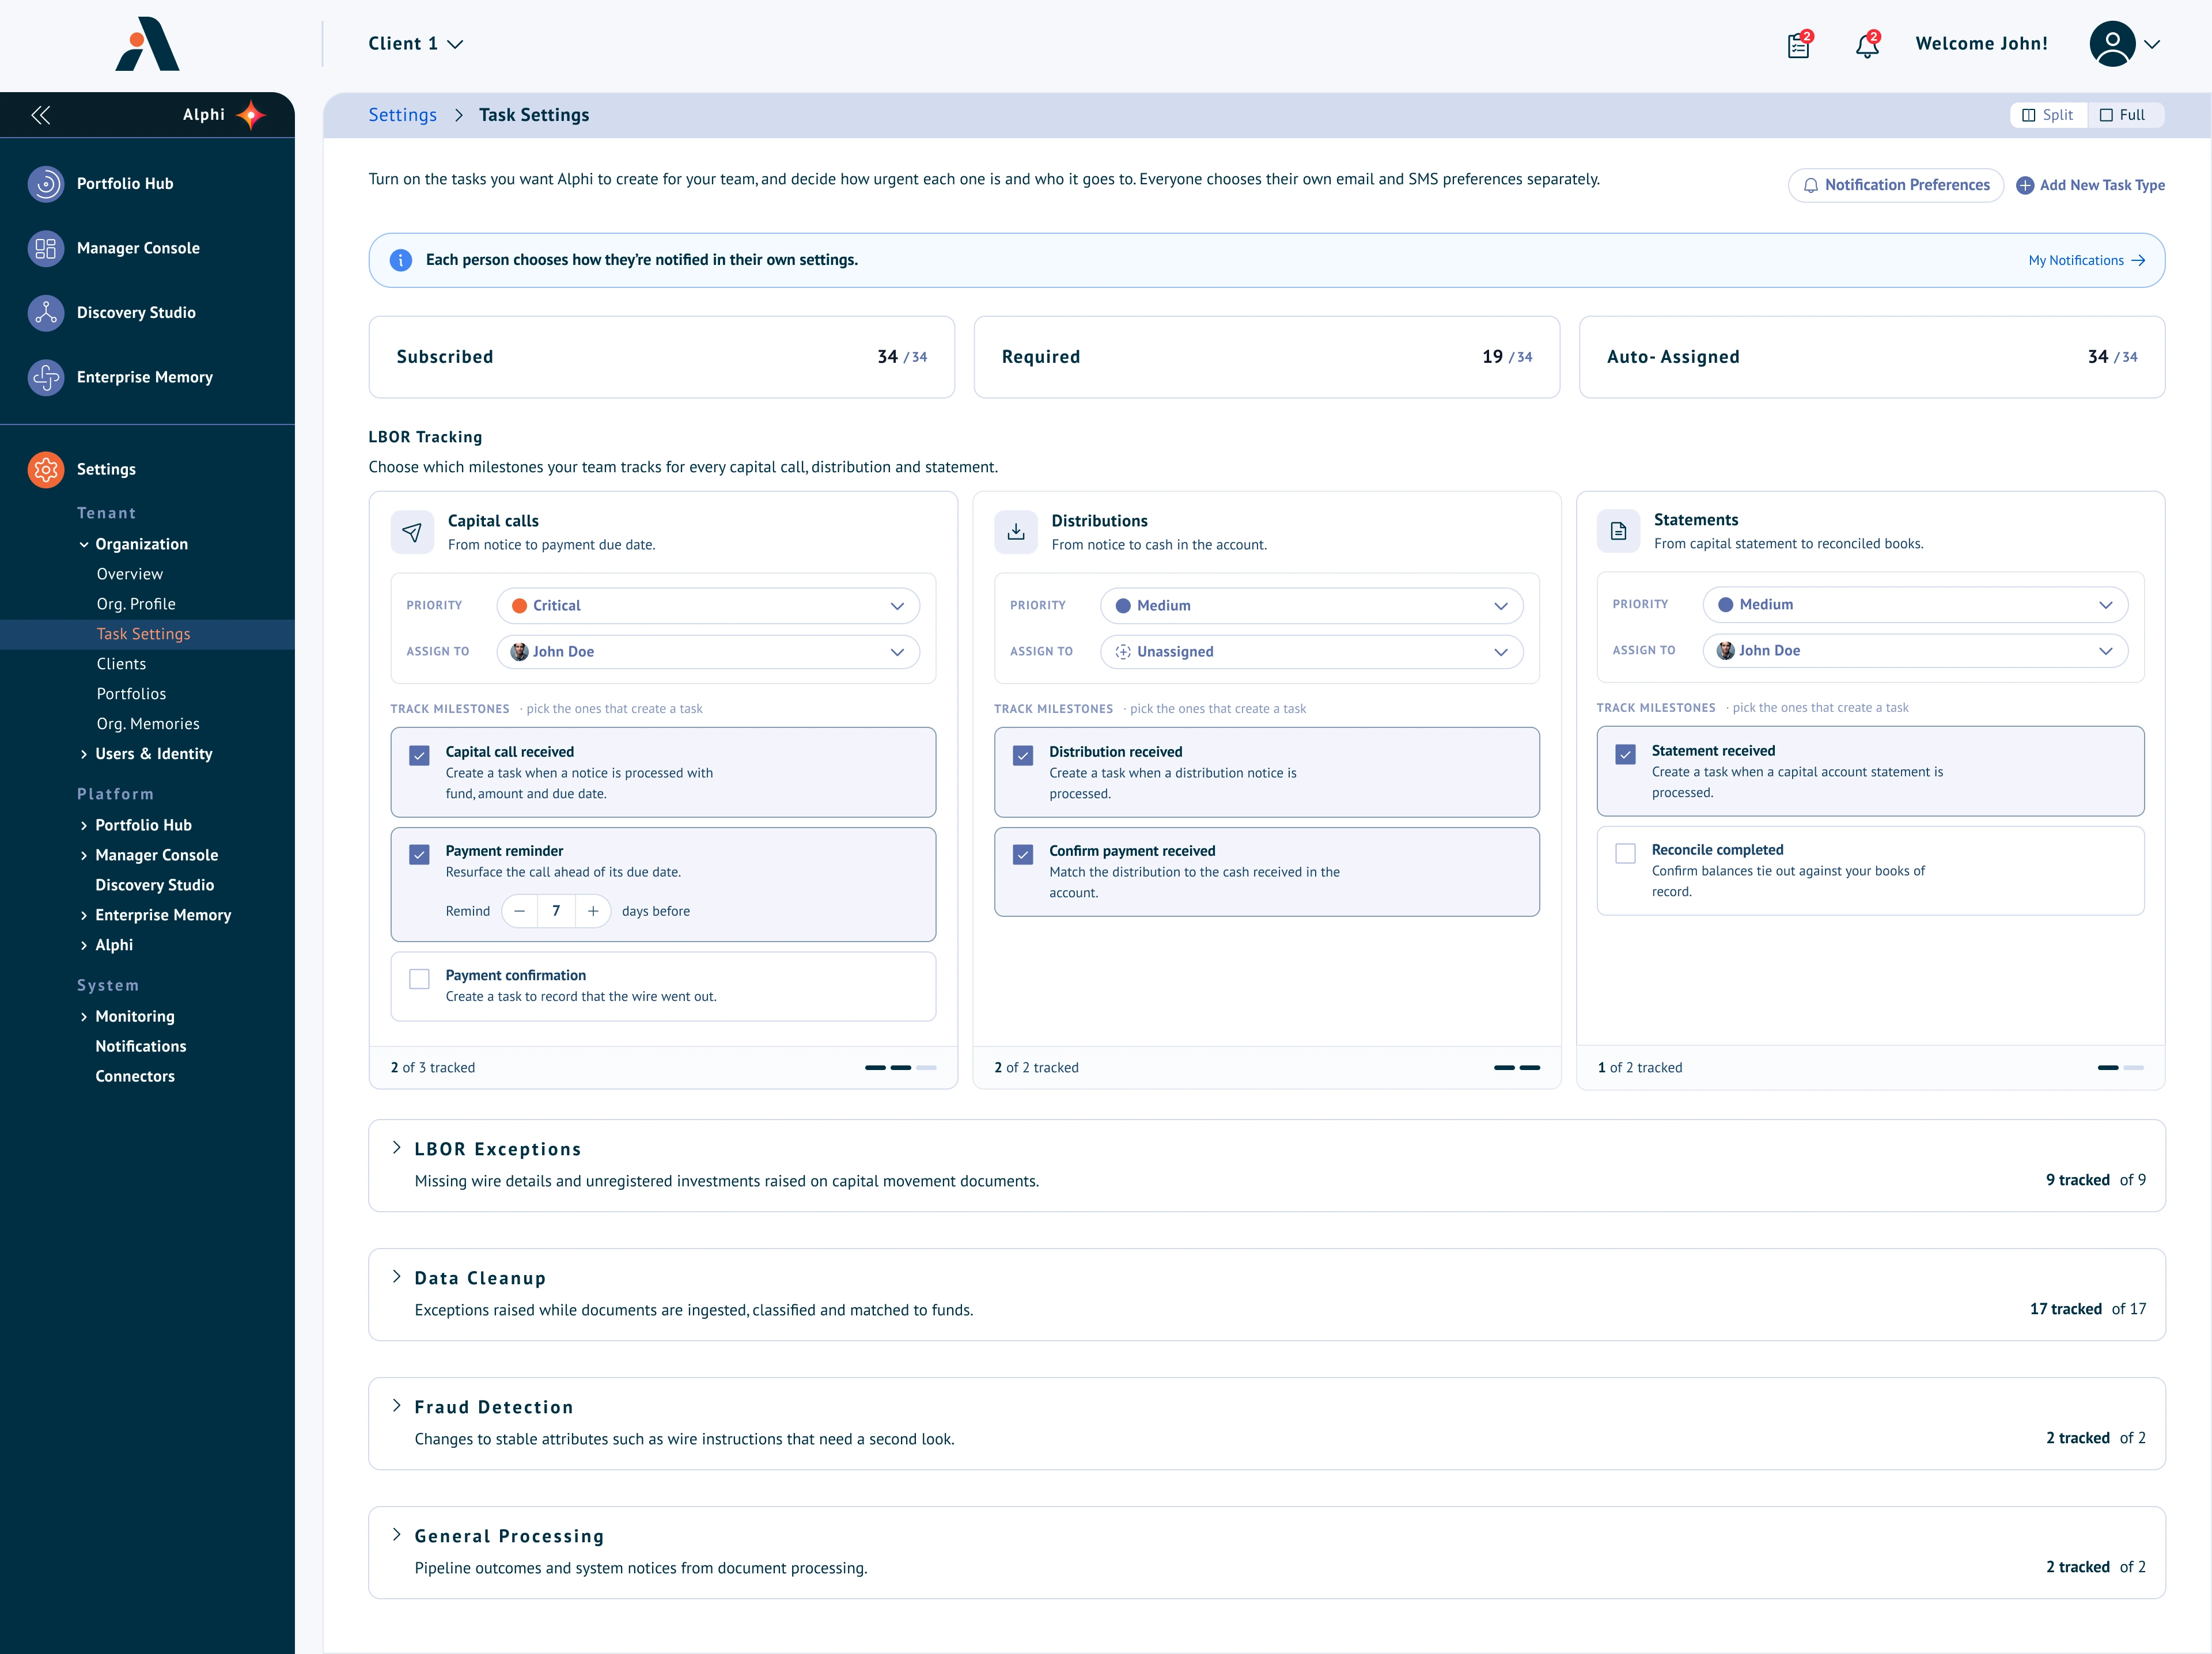This screenshot has height=1654, width=2212.
Task: Increase remind days with plus button
Action: pos(593,912)
